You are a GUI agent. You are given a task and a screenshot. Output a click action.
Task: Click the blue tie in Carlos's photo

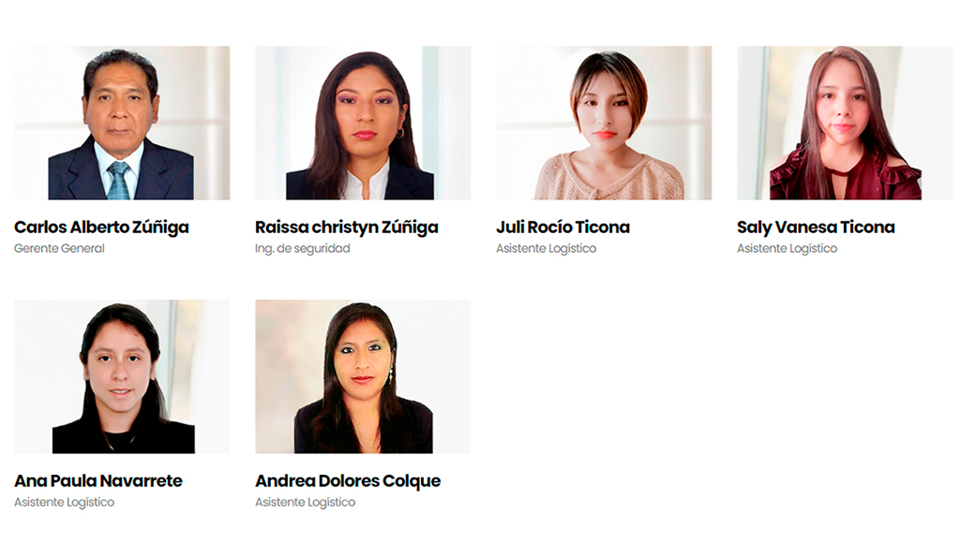[118, 180]
